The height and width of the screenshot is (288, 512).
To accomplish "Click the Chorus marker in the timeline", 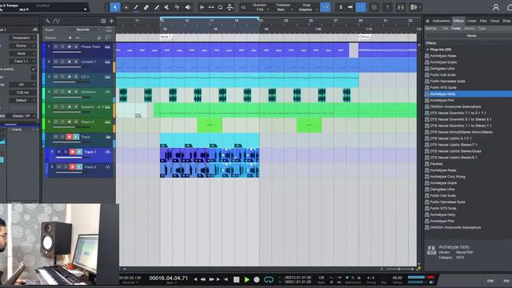I will [x=364, y=37].
